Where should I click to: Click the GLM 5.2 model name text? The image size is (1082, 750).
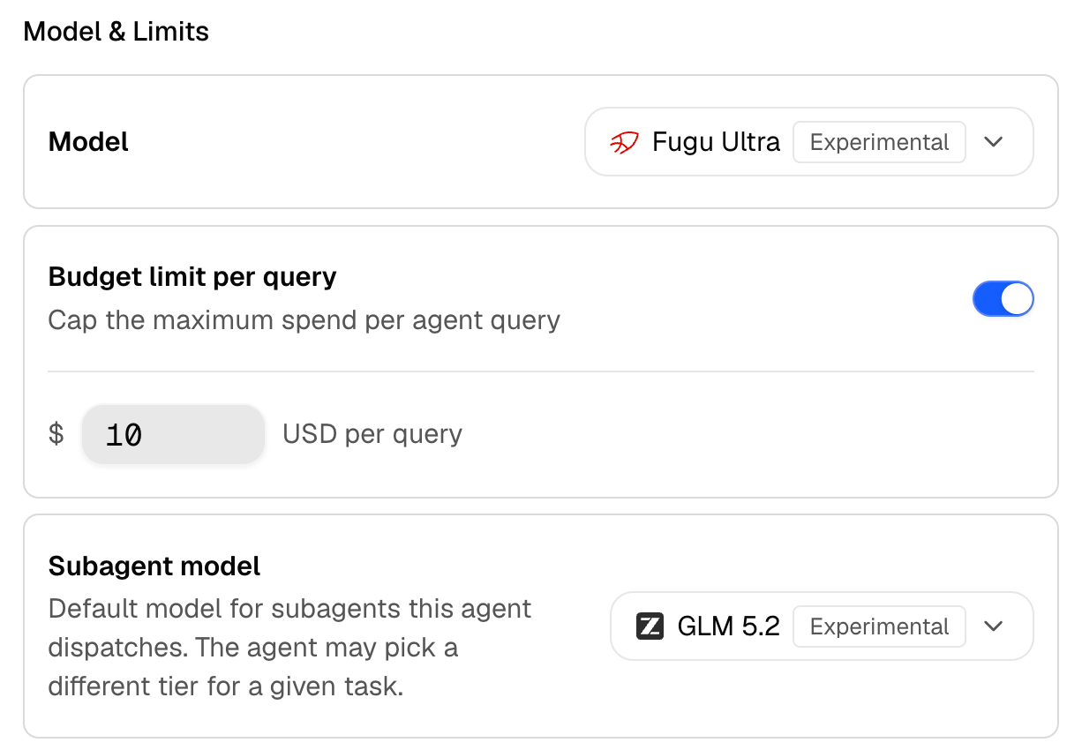click(729, 626)
